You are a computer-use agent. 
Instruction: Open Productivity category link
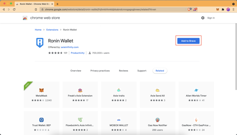[78, 53]
